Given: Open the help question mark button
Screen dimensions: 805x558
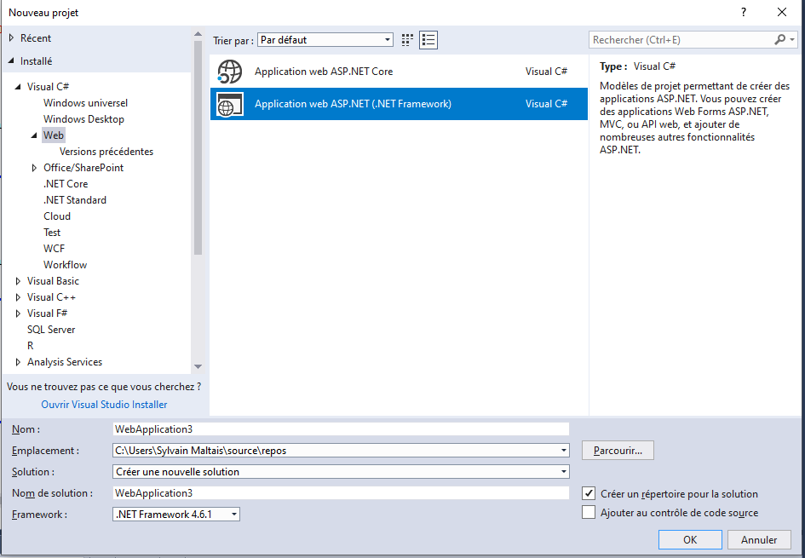Looking at the screenshot, I should 744,12.
